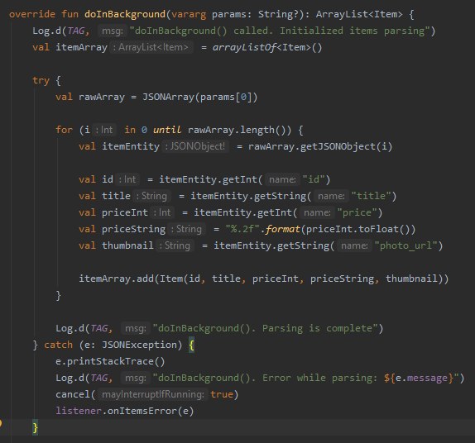The image size is (475, 443).
Task: Click the highlighted closing brace of catch
Action: tap(36, 428)
